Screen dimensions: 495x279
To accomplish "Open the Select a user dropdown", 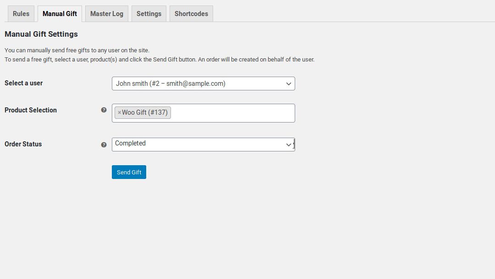I will [203, 84].
